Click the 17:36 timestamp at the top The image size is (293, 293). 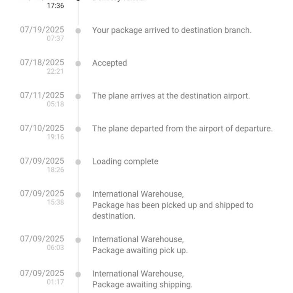click(x=55, y=6)
